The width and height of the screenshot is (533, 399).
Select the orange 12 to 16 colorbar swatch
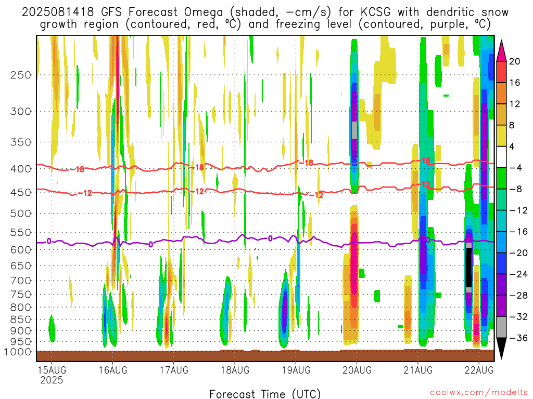[501, 94]
